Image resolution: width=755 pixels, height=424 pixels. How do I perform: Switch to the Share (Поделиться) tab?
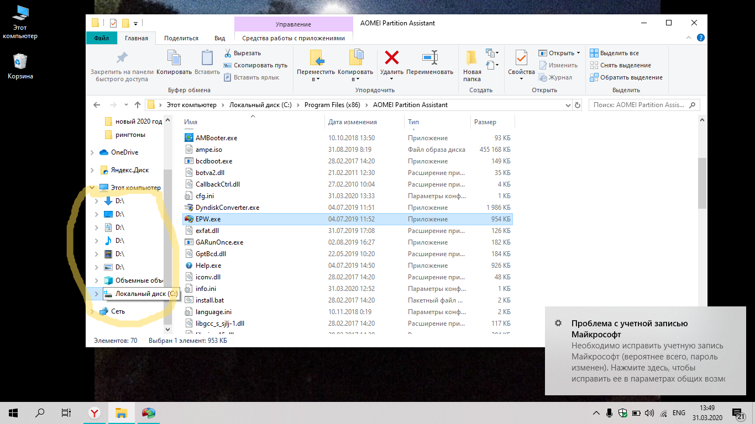click(x=181, y=38)
